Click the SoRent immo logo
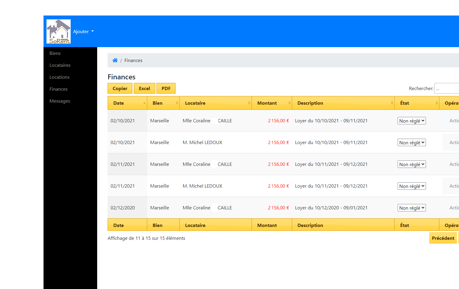The width and height of the screenshot is (459, 289). click(58, 31)
